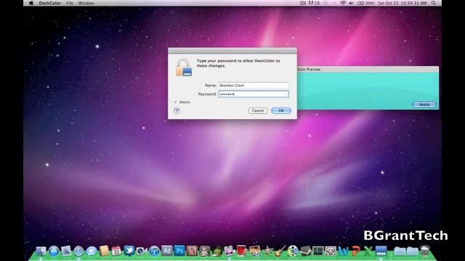Focus the Password input field
465x261 pixels.
coord(254,94)
